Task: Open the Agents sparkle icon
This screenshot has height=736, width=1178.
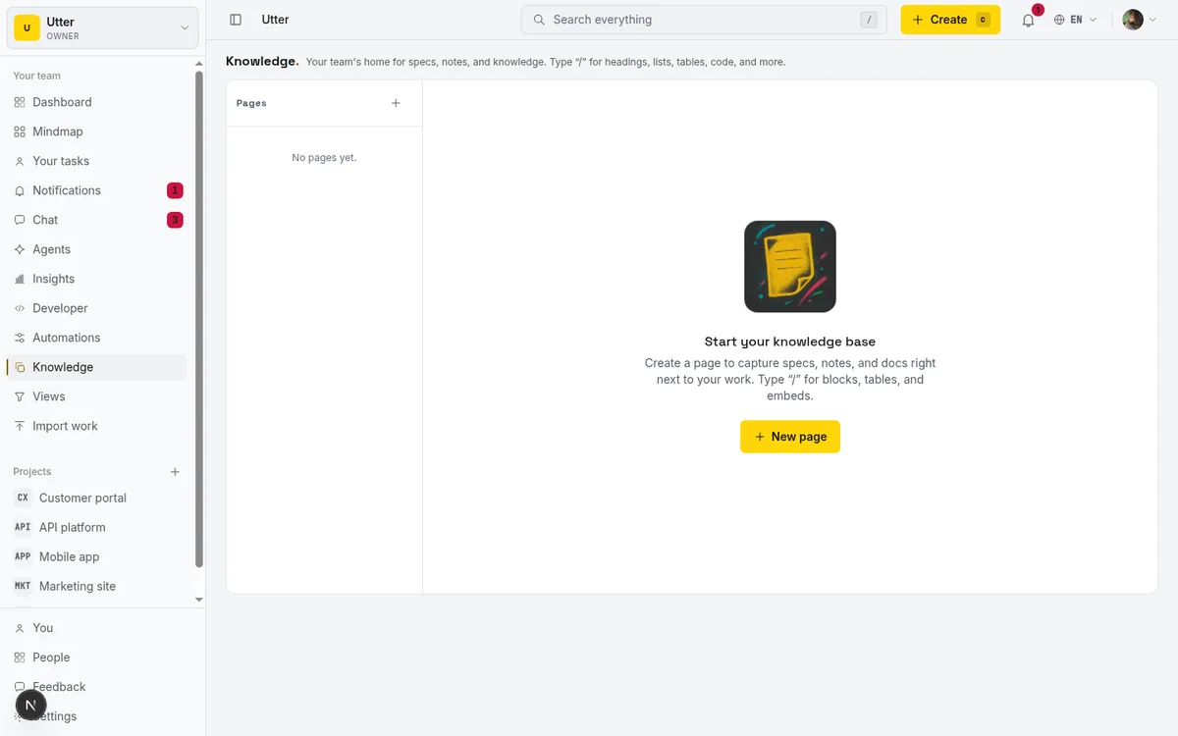Action: click(x=20, y=249)
